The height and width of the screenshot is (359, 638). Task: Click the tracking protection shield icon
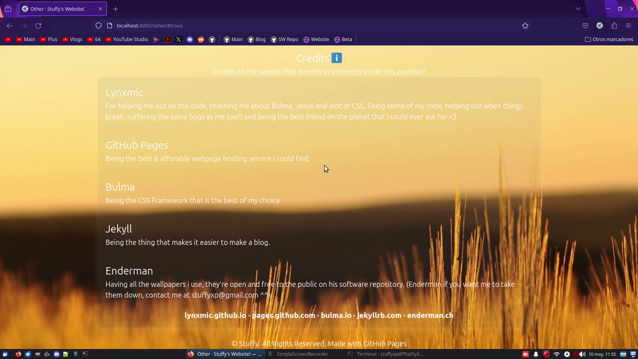coord(98,25)
